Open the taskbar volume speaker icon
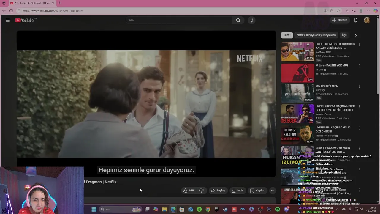 (361, 209)
